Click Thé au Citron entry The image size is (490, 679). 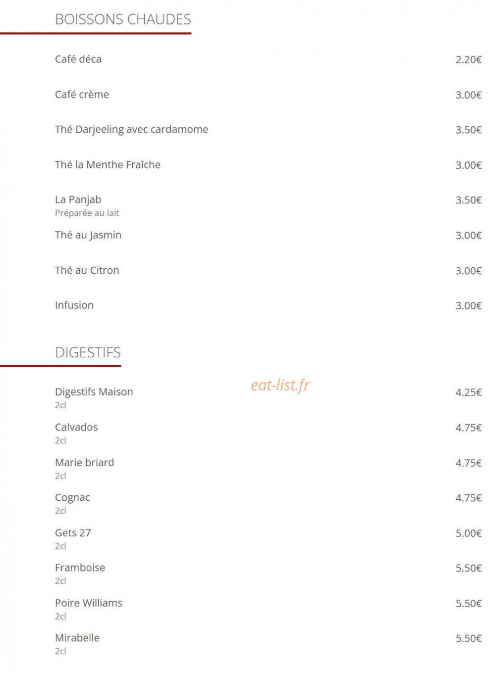(x=87, y=270)
